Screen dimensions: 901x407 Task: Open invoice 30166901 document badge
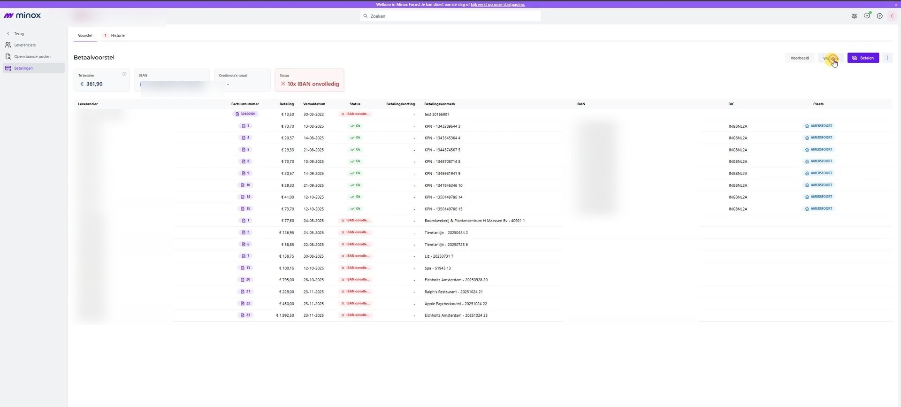click(245, 114)
